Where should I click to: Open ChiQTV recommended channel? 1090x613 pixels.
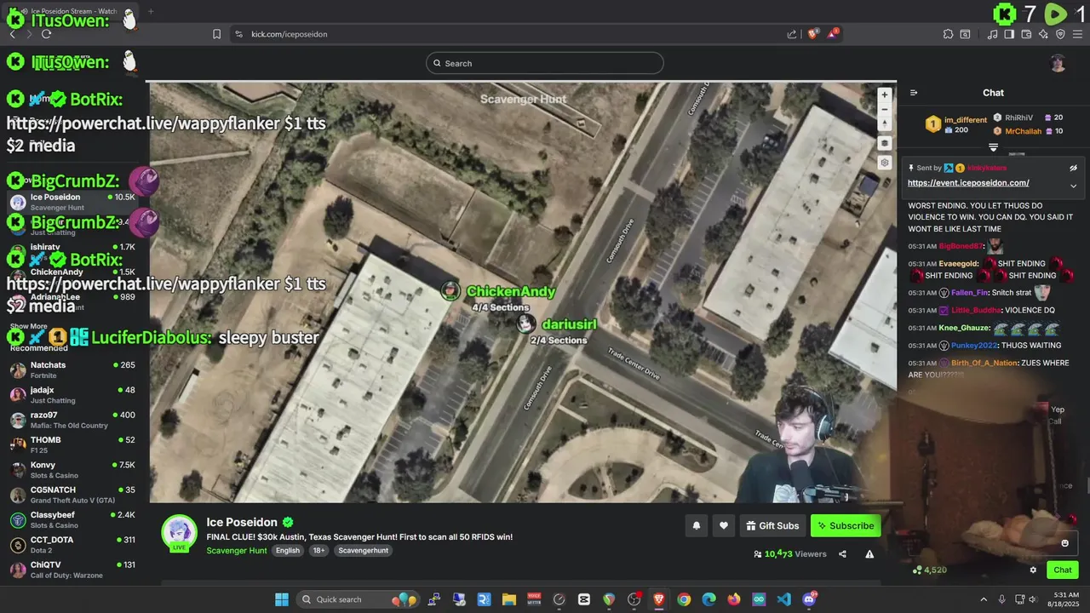(x=73, y=570)
